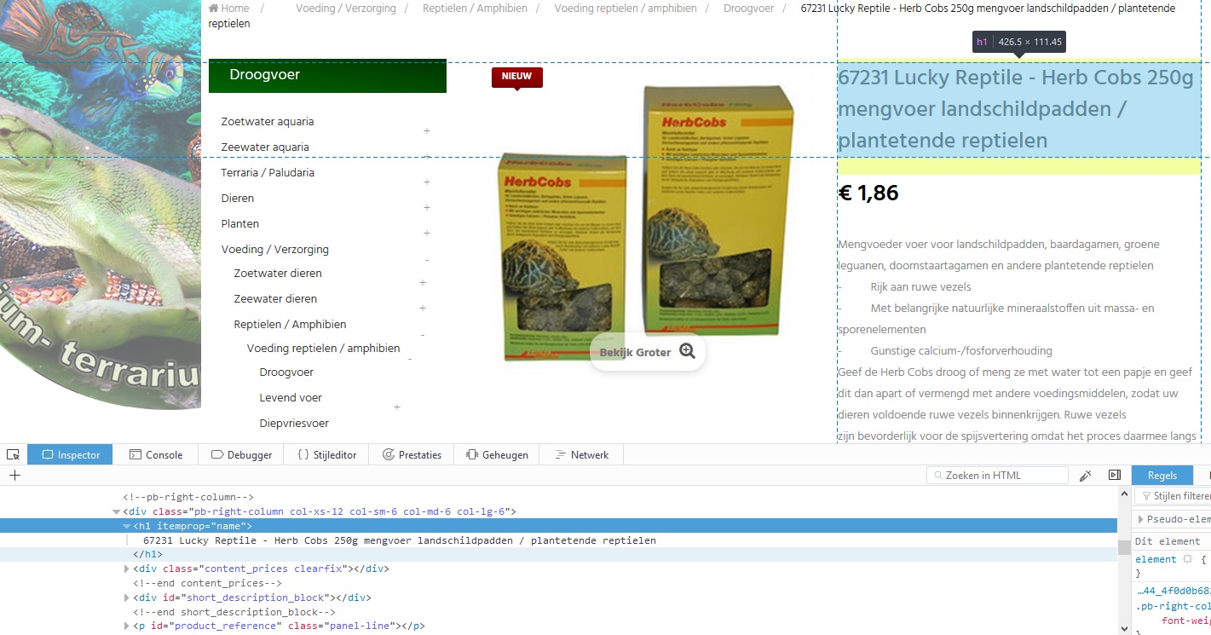
Task: Expand the Zeewater dieren subcategory
Action: click(x=423, y=308)
